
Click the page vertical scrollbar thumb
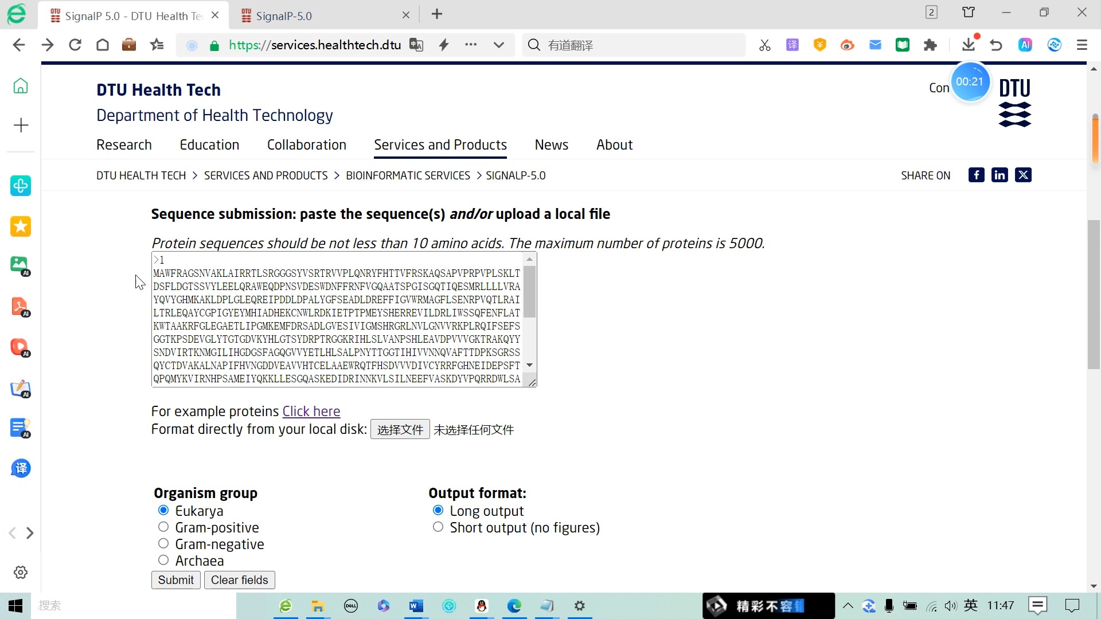coord(1094,295)
